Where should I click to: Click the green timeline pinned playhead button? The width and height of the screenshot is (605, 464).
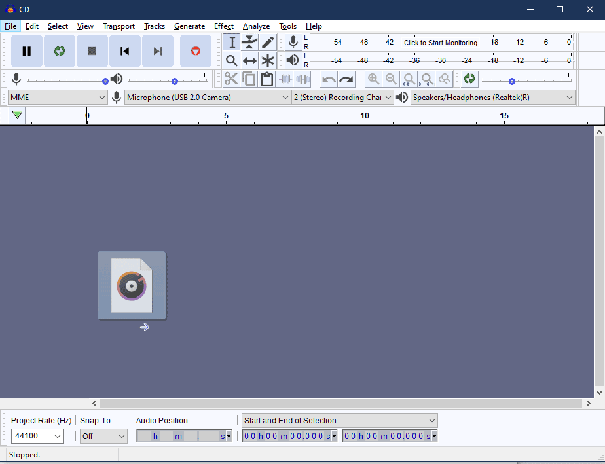[x=17, y=115]
